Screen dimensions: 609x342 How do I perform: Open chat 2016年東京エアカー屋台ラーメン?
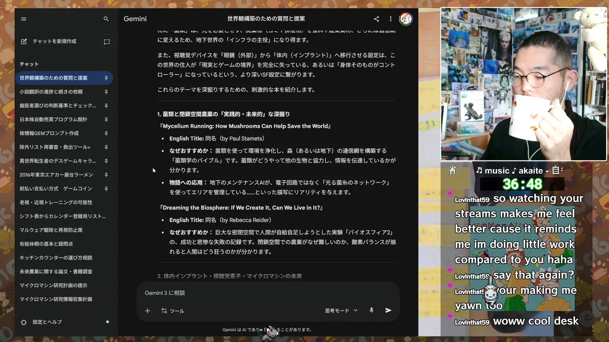pyautogui.click(x=64, y=175)
